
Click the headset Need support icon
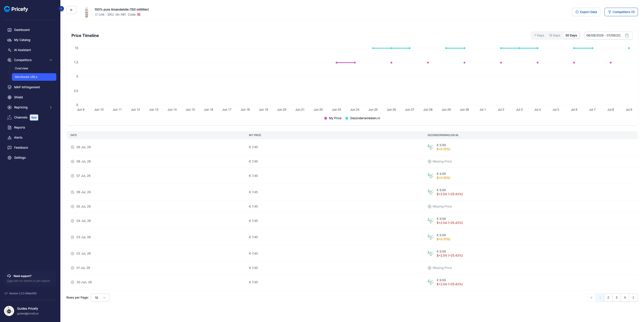click(9, 276)
